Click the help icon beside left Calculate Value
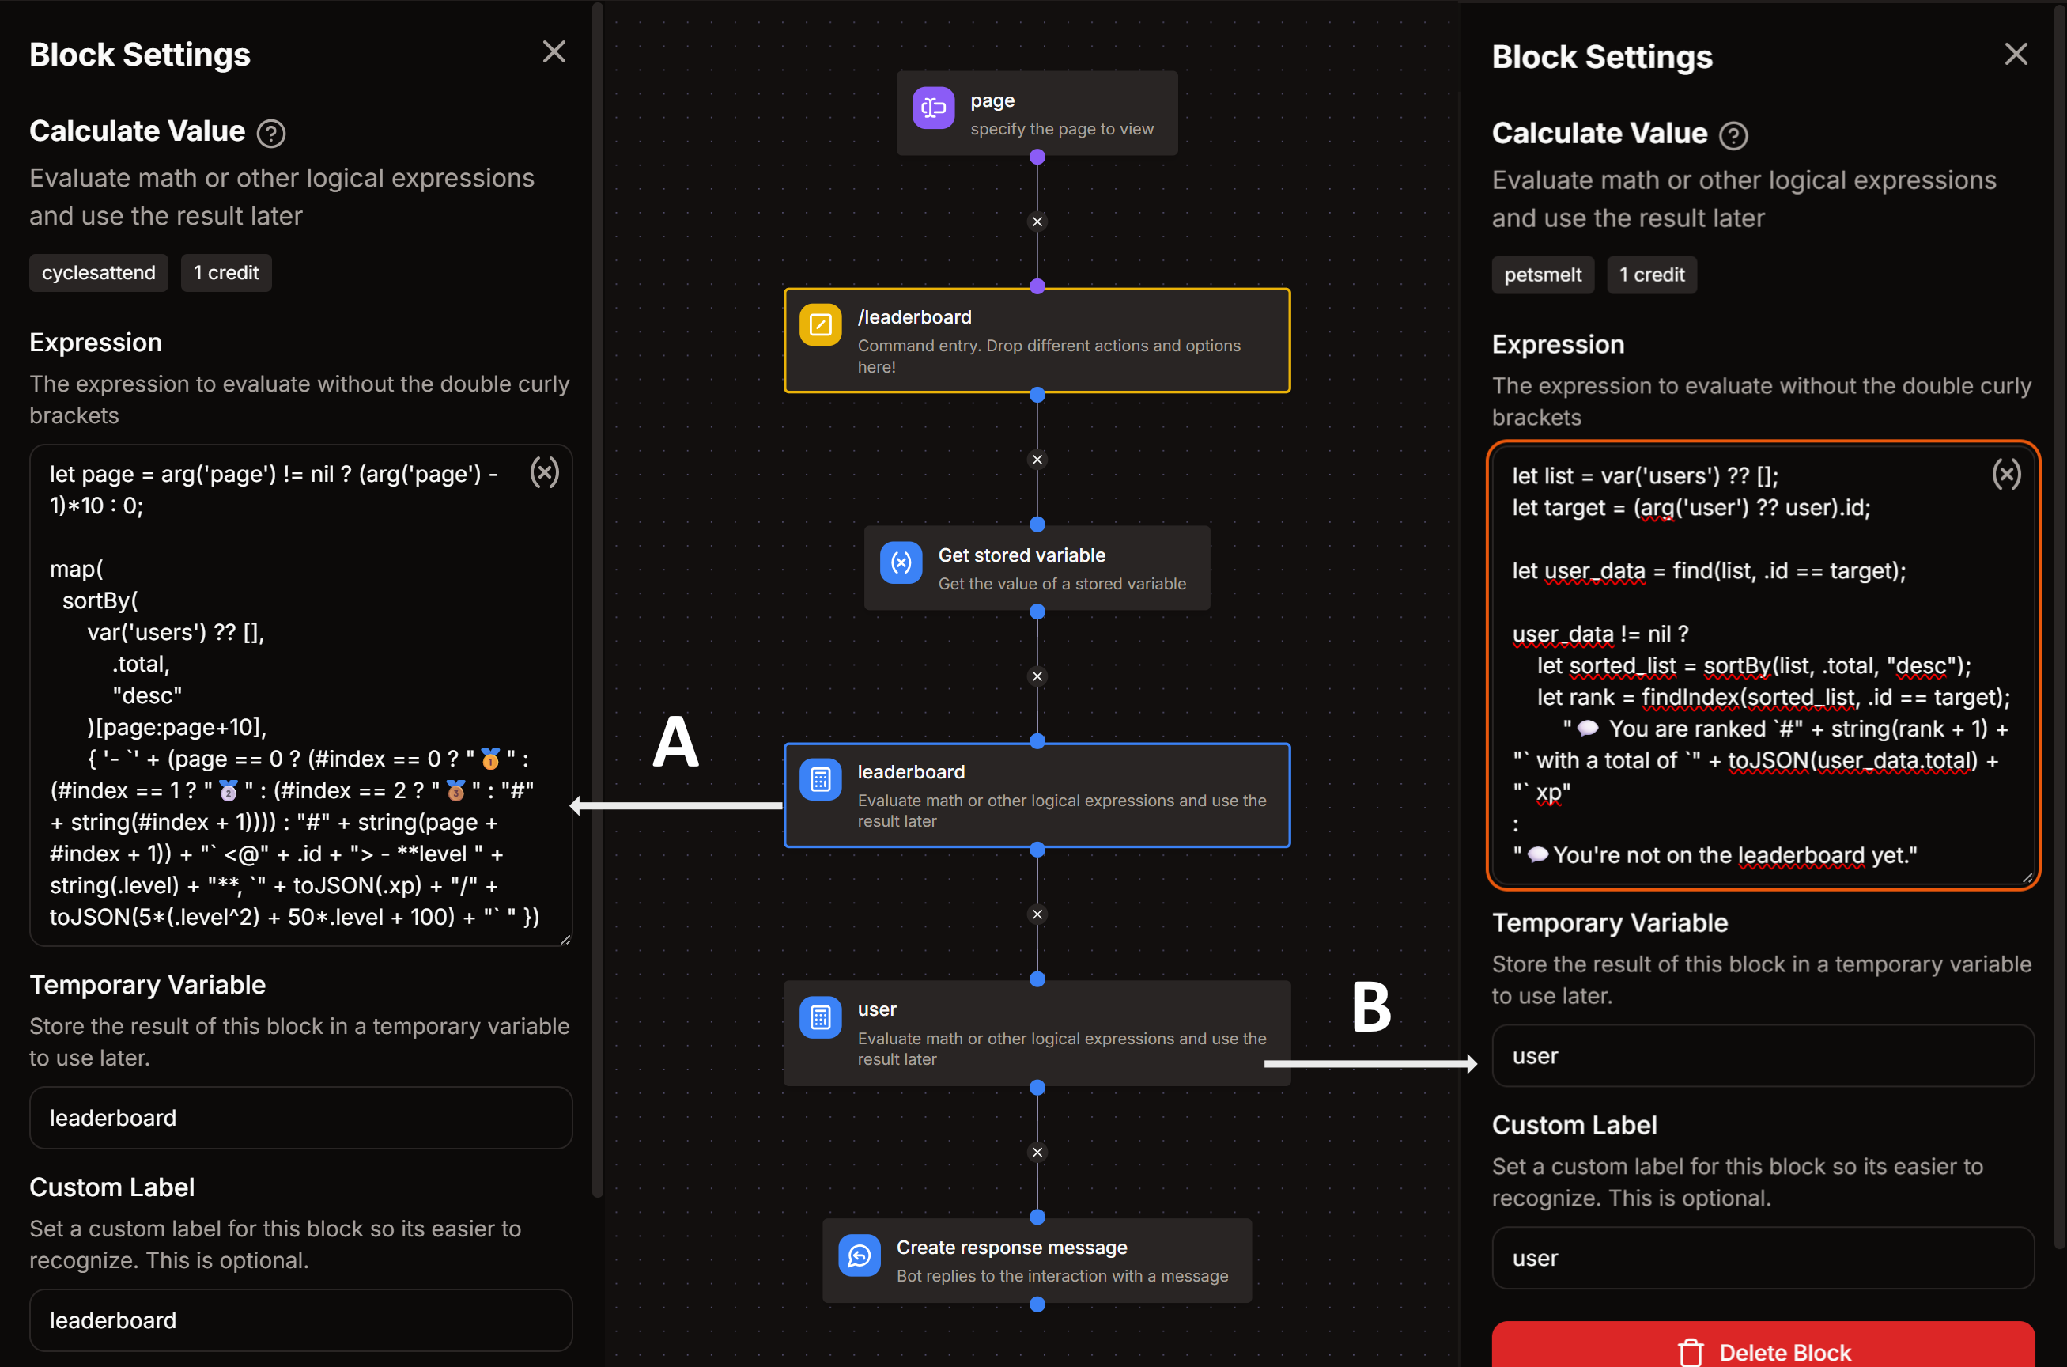This screenshot has height=1367, width=2067. 271,134
